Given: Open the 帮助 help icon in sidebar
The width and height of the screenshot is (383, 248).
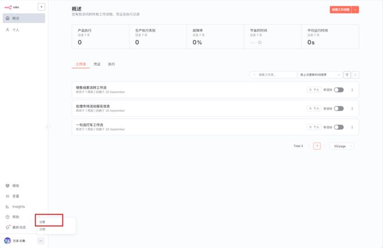Looking at the screenshot, I should coord(8,217).
